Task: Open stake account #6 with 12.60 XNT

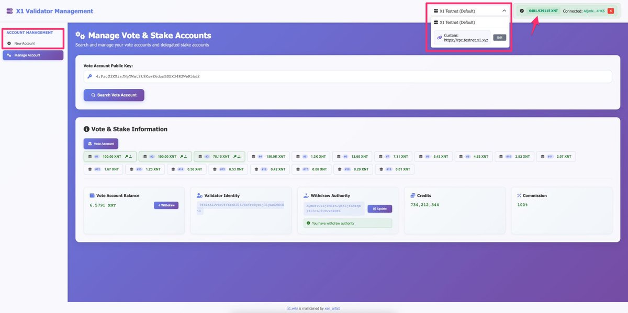Action: tap(352, 156)
